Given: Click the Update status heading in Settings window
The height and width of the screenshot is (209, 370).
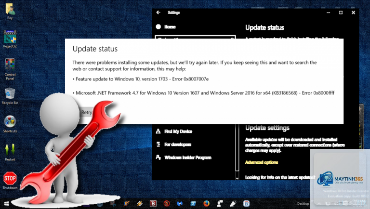Looking at the screenshot, I should click(264, 27).
